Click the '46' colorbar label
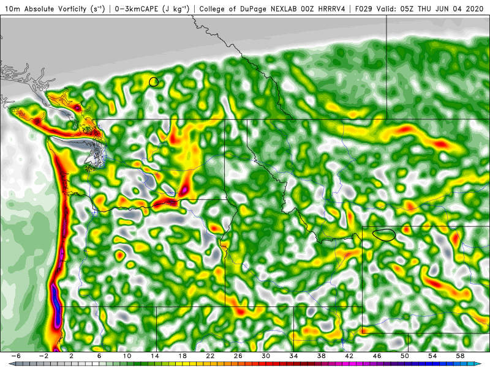Screen dimensions: 490x367 tap(377, 356)
